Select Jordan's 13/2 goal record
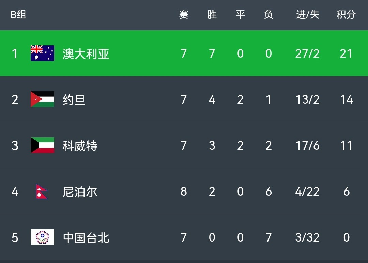The height and width of the screenshot is (263, 368). tap(307, 99)
